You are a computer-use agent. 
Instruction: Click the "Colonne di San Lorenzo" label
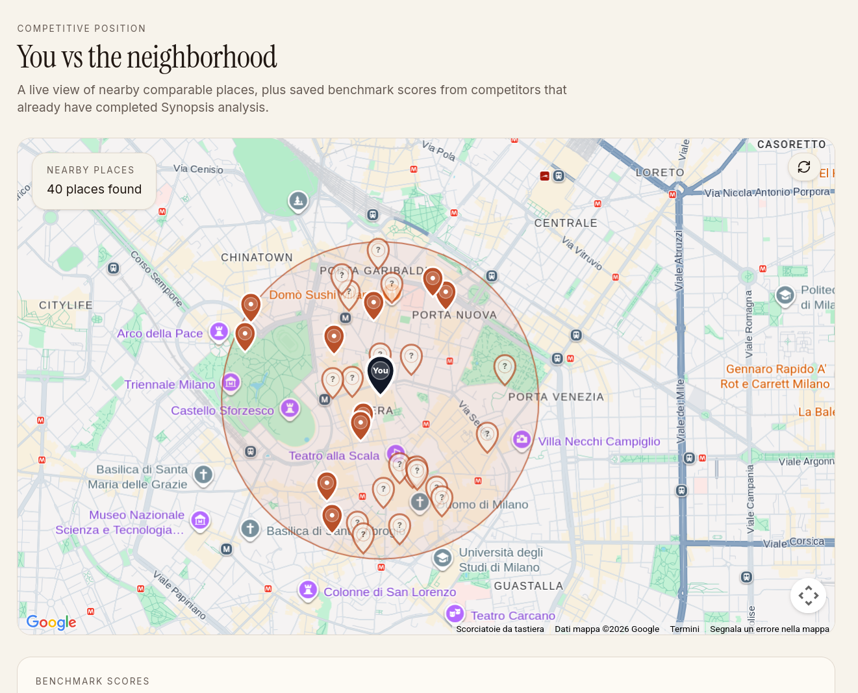[390, 592]
